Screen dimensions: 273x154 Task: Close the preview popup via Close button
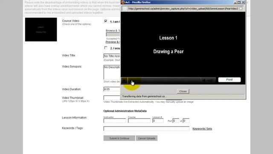point(183,91)
